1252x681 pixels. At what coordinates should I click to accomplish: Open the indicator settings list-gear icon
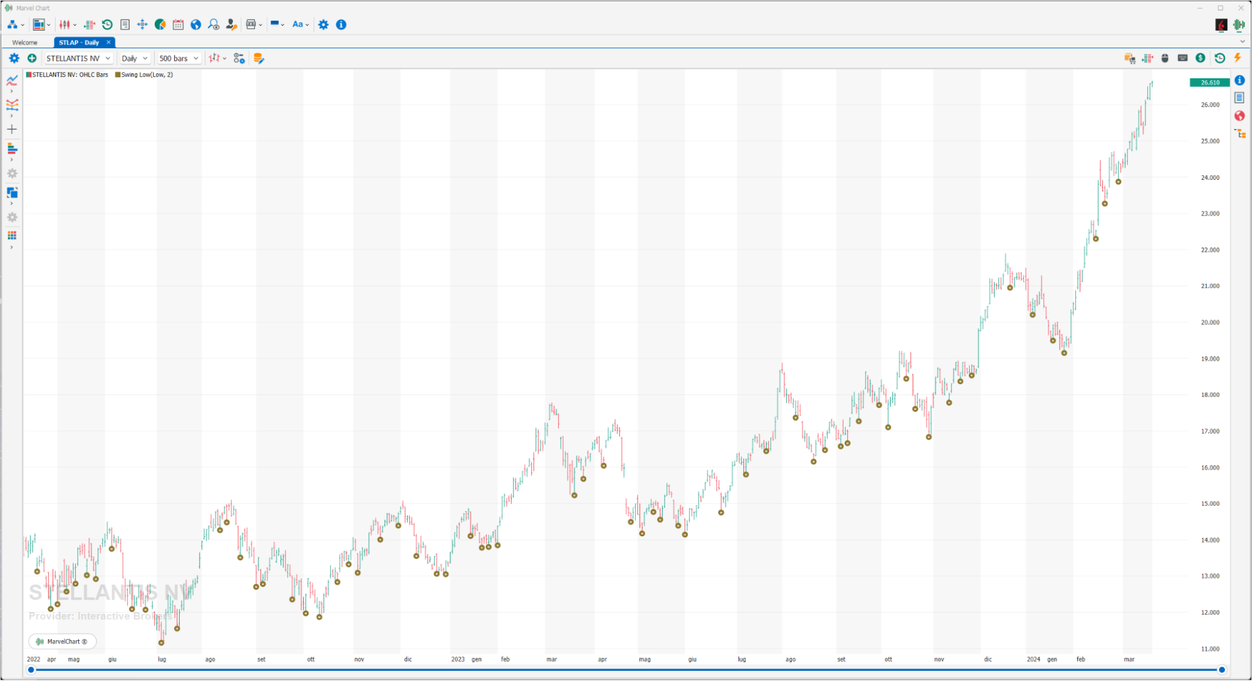239,58
